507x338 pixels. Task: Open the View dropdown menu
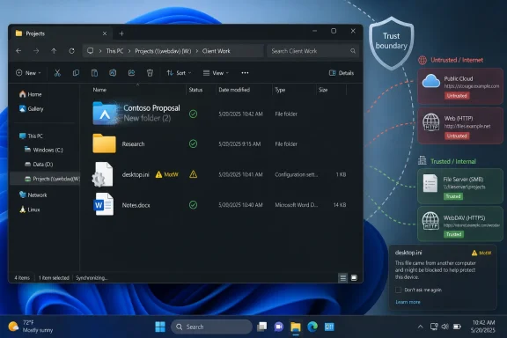(x=216, y=73)
